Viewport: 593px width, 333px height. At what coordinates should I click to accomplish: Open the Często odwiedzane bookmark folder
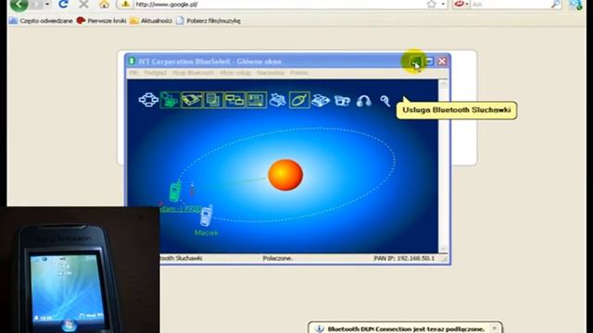tap(41, 20)
